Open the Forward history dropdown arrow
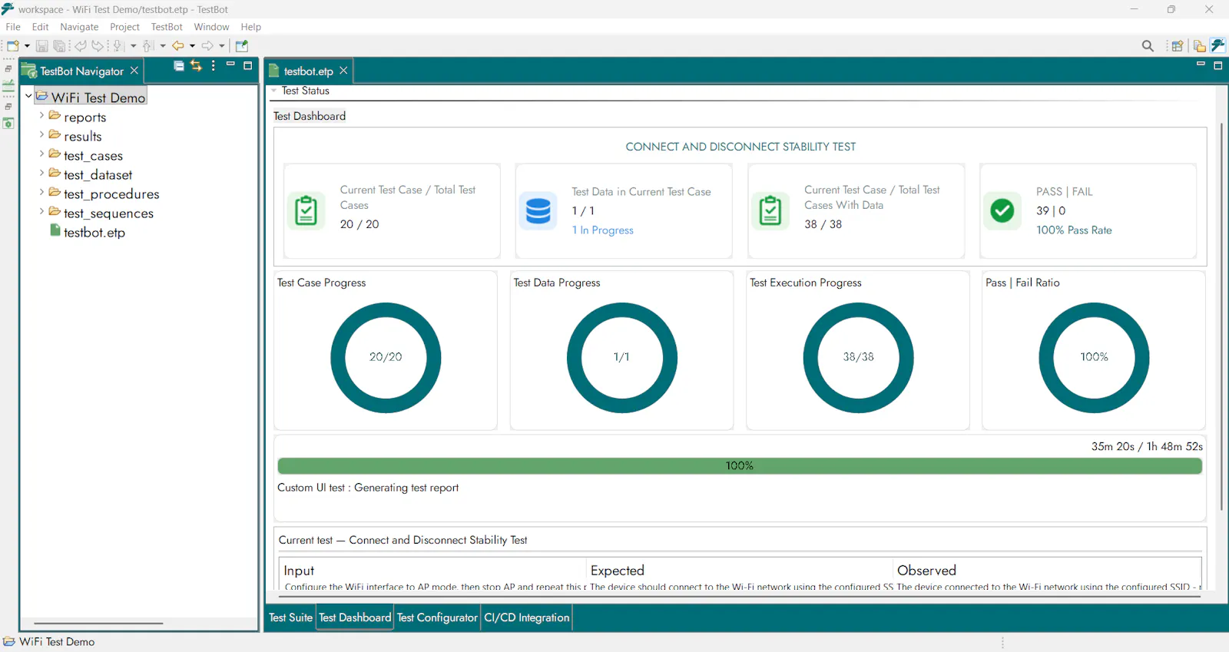Viewport: 1229px width, 652px height. [222, 46]
